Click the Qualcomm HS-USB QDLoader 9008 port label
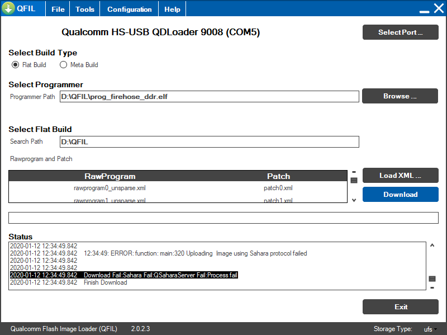The width and height of the screenshot is (447, 335). coord(160,32)
